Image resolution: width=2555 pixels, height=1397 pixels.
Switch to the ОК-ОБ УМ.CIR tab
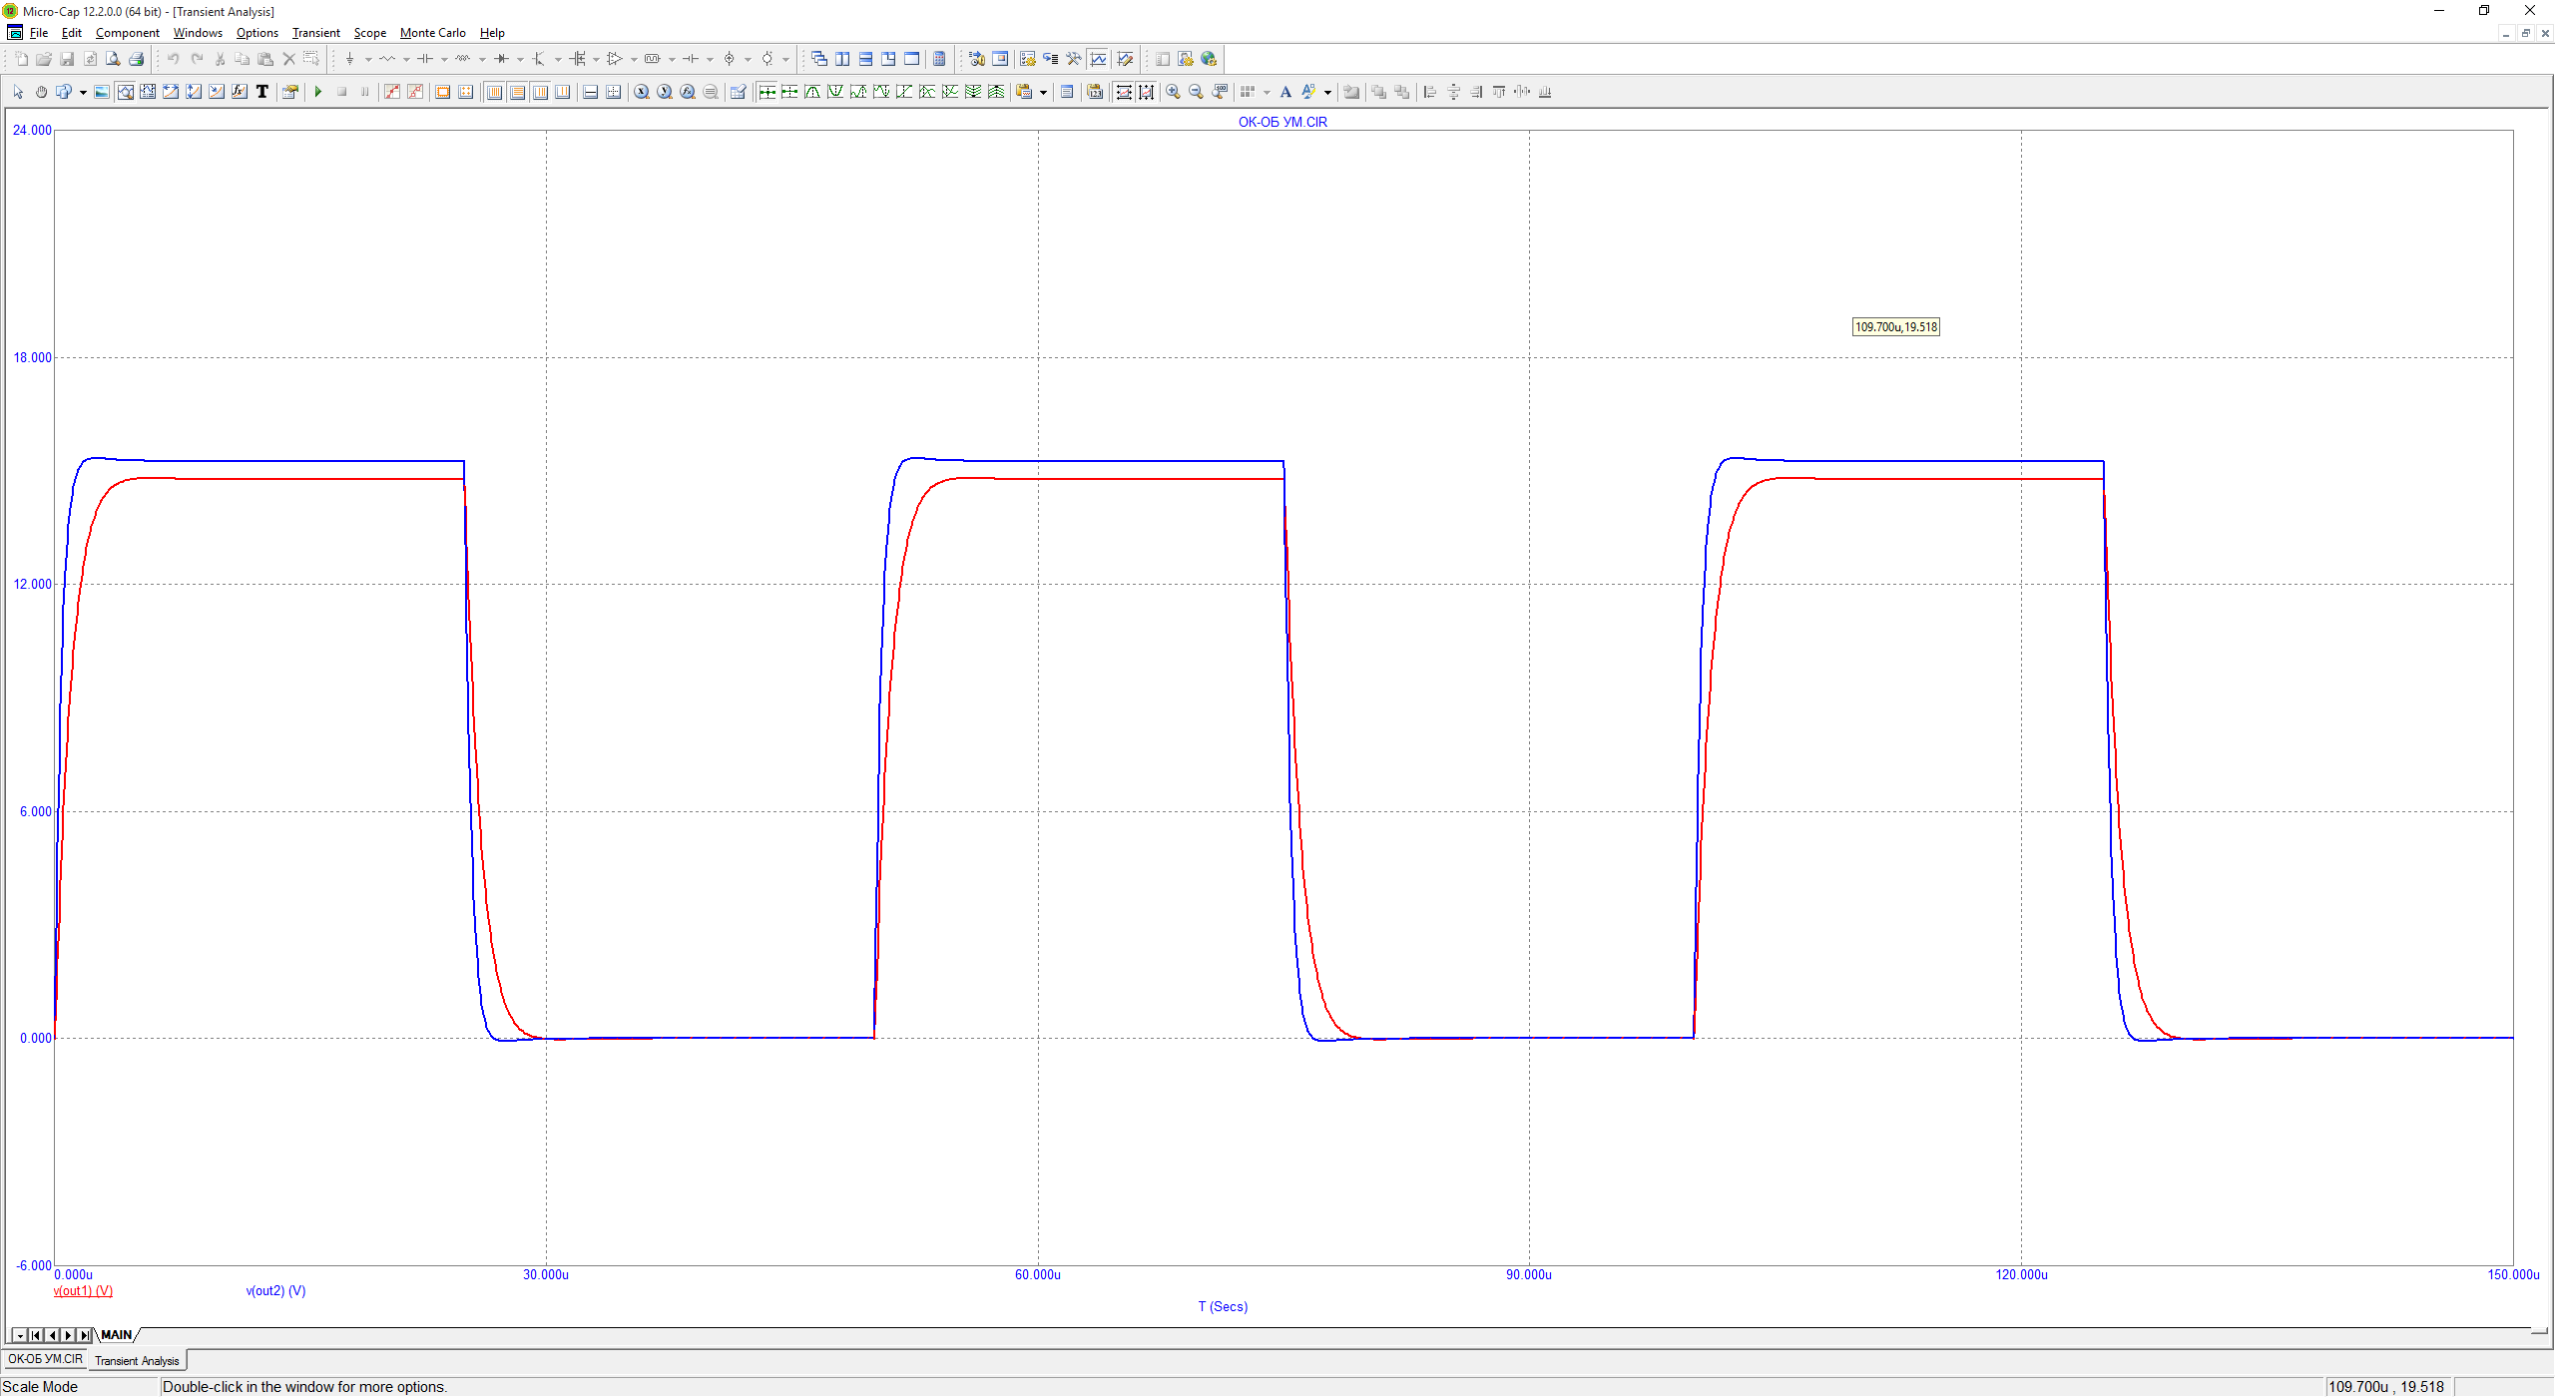point(45,1359)
